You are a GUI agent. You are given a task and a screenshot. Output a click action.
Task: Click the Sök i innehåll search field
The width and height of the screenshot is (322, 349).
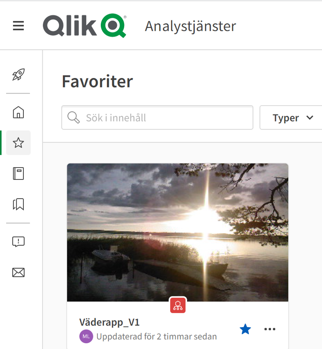(157, 117)
